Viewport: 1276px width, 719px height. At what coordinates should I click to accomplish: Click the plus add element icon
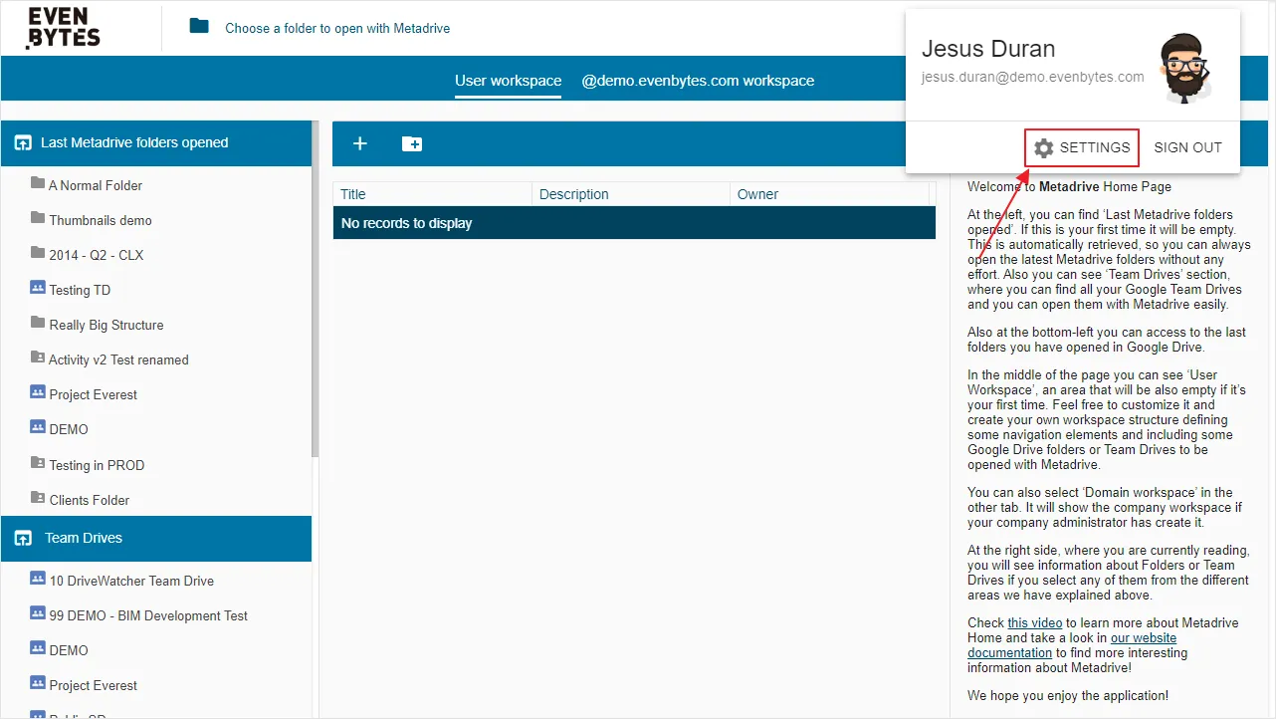click(360, 143)
